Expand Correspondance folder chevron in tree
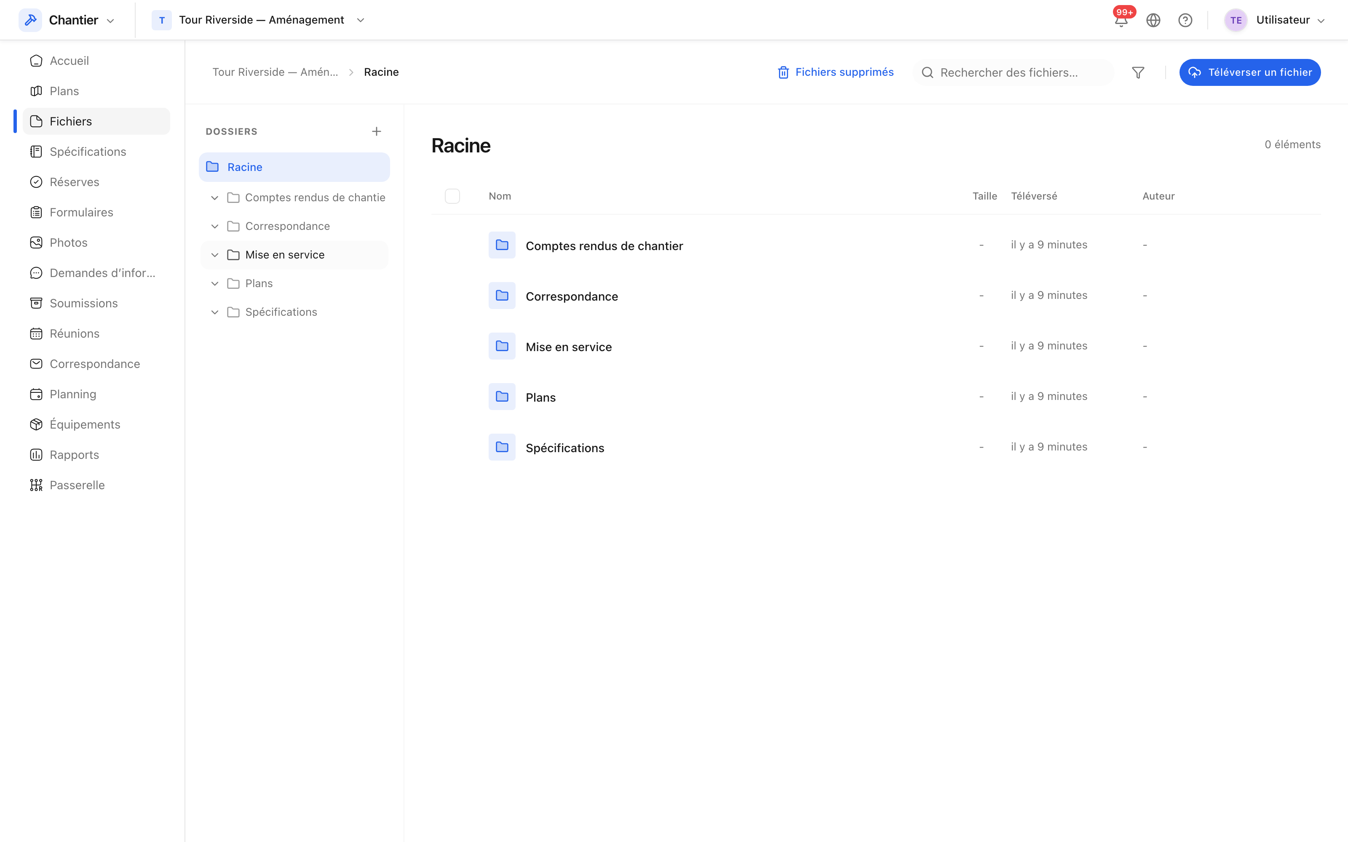This screenshot has width=1348, height=842. click(214, 226)
